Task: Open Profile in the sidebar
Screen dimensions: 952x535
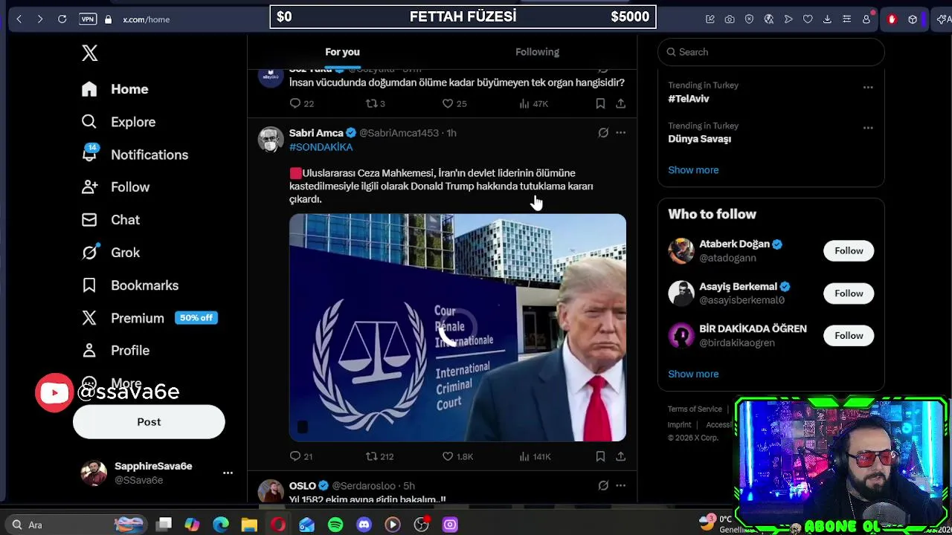Action: [x=115, y=351]
